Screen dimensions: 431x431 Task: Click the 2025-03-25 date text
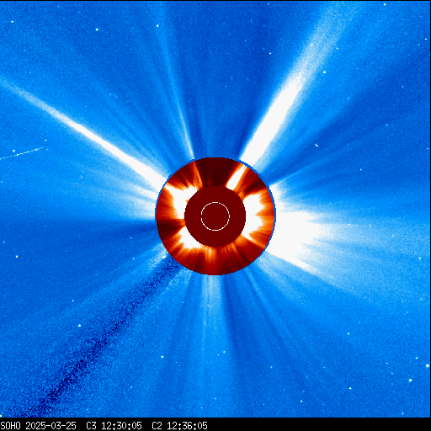click(x=51, y=426)
